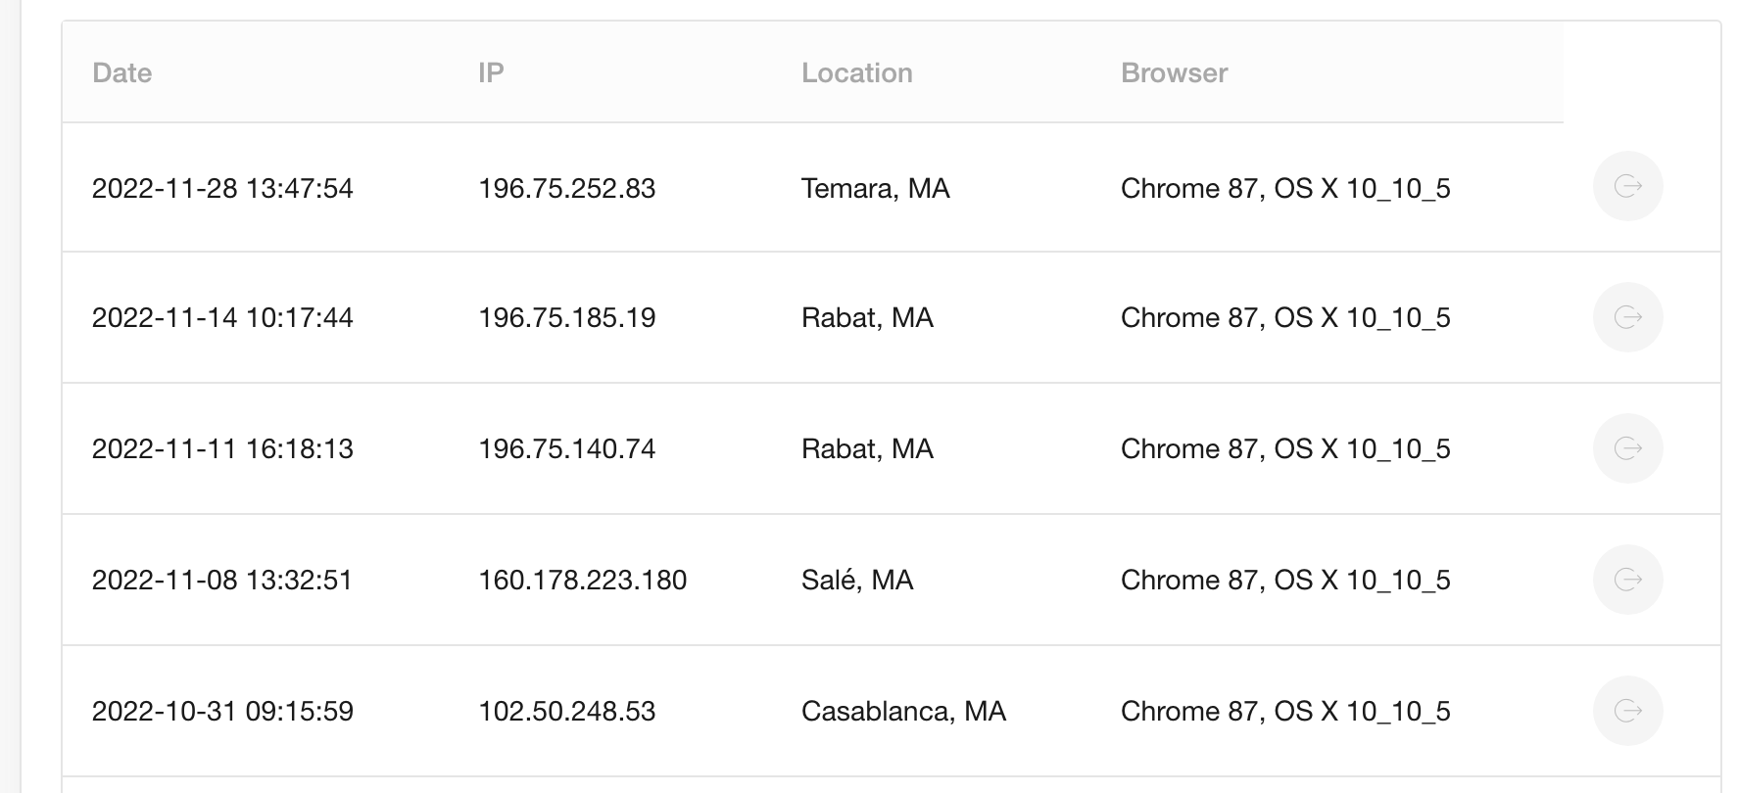
Task: Click IP address 196.75.140.74
Action: [x=566, y=448]
